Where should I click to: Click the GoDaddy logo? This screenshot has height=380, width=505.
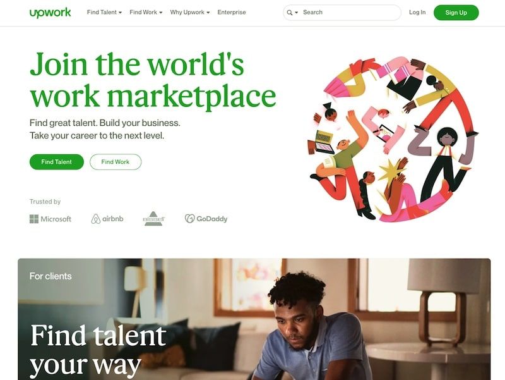tap(206, 219)
